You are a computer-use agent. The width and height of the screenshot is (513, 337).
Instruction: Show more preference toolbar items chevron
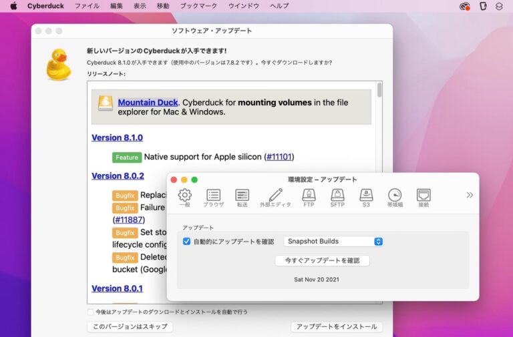tap(470, 195)
